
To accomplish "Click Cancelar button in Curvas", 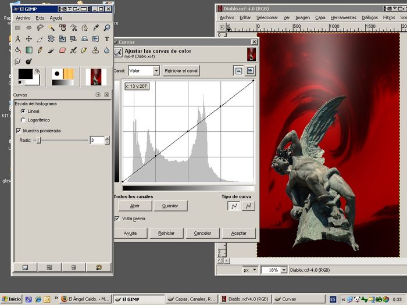I will tap(202, 233).
